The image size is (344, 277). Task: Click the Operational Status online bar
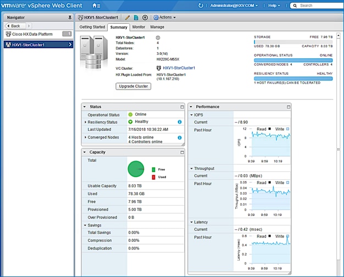[x=293, y=60]
